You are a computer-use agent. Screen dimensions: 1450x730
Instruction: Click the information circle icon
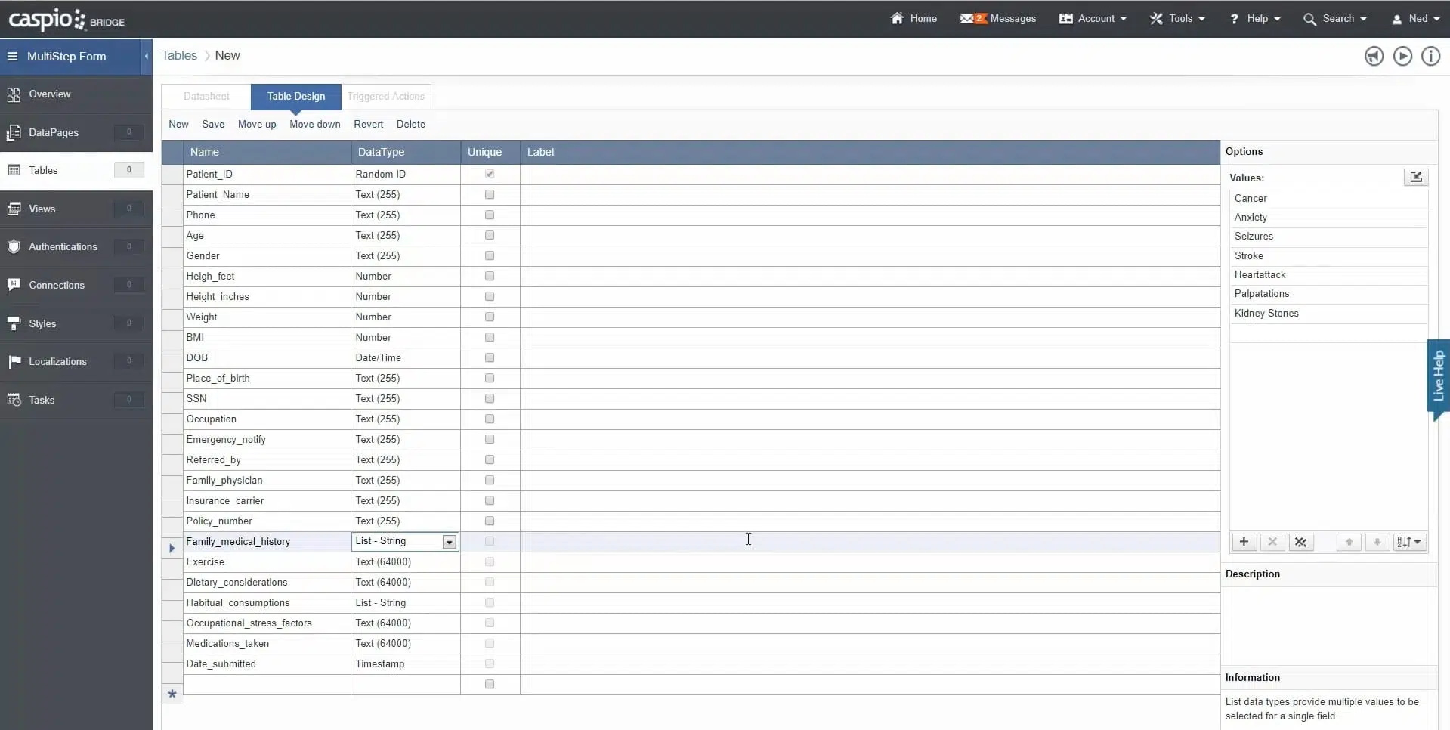click(1430, 57)
